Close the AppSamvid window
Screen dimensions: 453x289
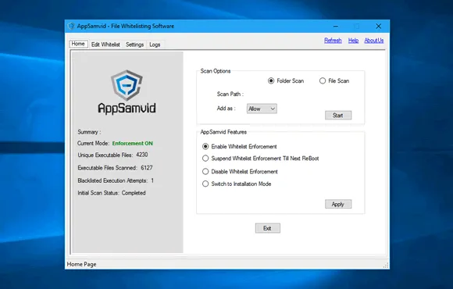pos(379,27)
